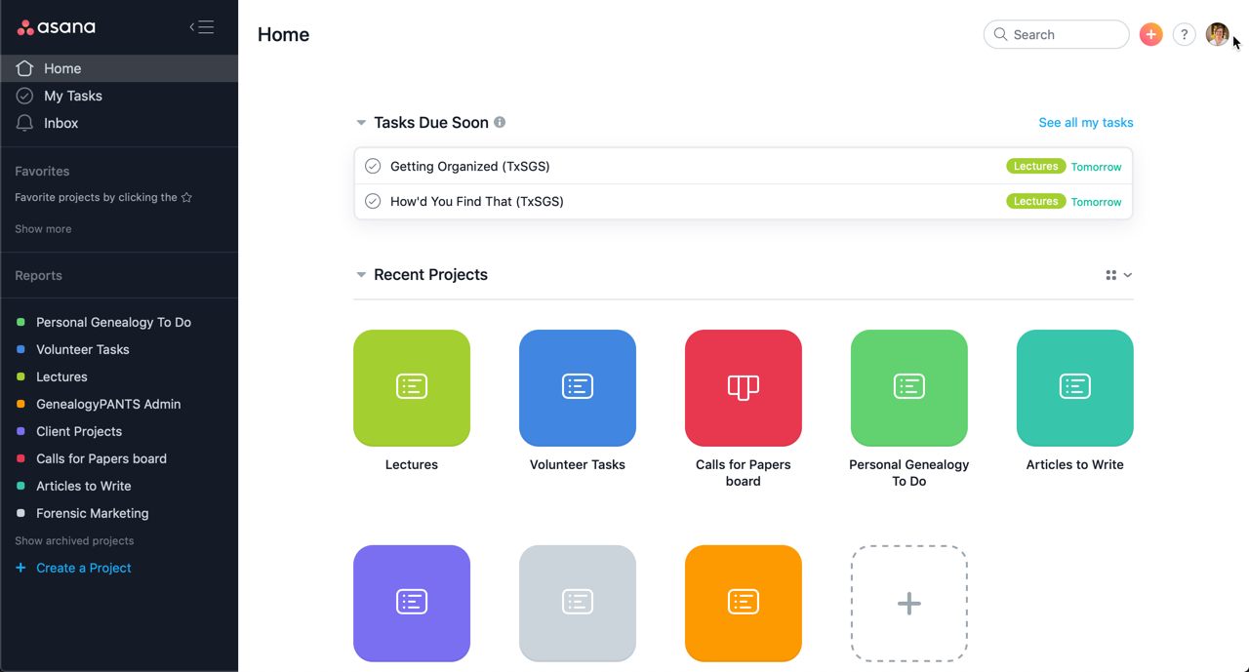Open the red Calls for Papers board tile
Image resolution: width=1249 pixels, height=672 pixels.
coord(743,388)
